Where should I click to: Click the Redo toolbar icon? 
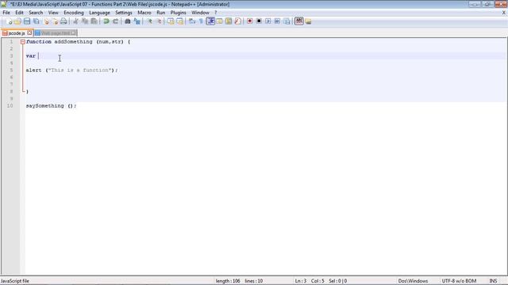(115, 21)
